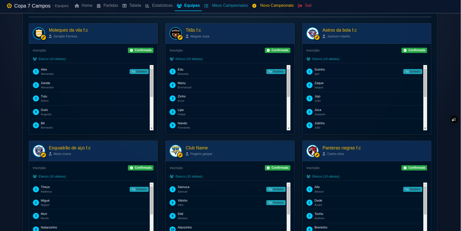Image resolution: width=461 pixels, height=231 pixels.
Task: Open the Partidas tab
Action: [x=107, y=6]
